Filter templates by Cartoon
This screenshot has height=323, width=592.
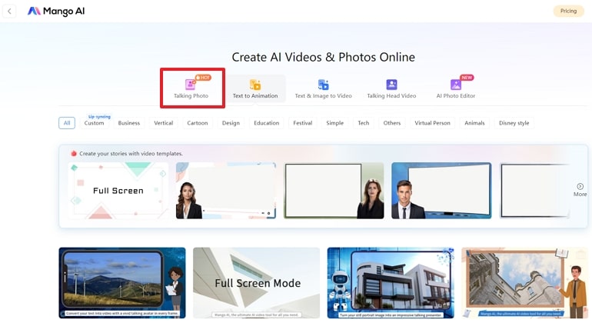tap(198, 123)
